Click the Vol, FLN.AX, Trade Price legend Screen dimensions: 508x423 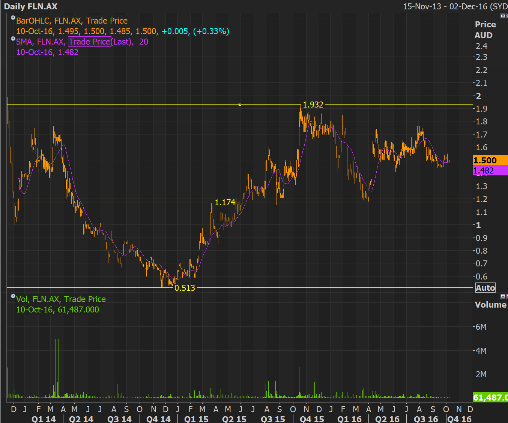pyautogui.click(x=61, y=299)
